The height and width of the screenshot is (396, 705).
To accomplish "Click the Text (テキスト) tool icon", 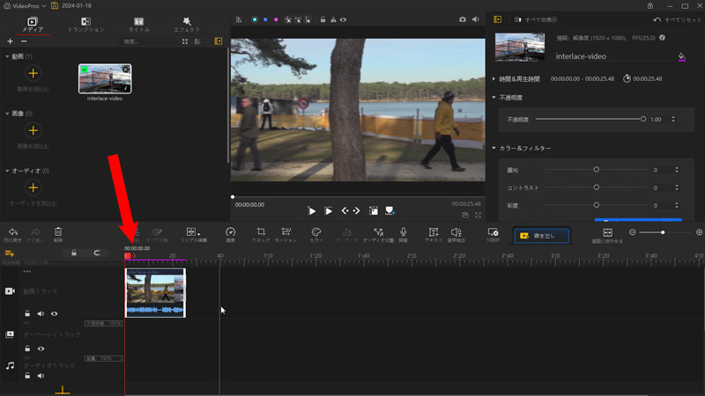I will (433, 233).
